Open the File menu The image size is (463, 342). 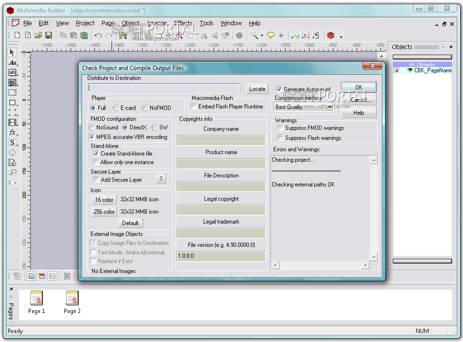(28, 23)
